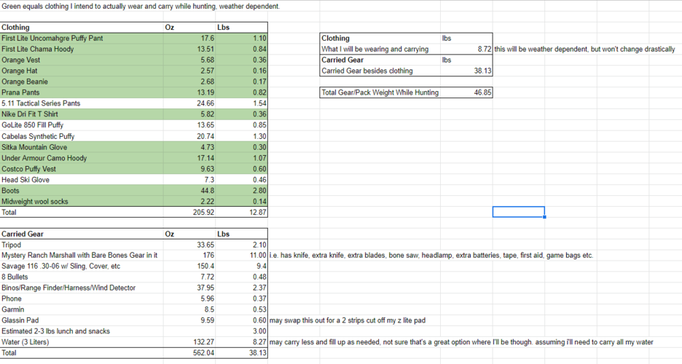
Task: Select the 'may swap this out' note cell
Action: tap(348, 320)
